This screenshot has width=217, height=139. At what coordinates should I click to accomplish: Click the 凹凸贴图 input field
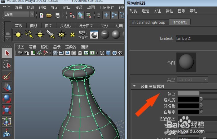197,119
